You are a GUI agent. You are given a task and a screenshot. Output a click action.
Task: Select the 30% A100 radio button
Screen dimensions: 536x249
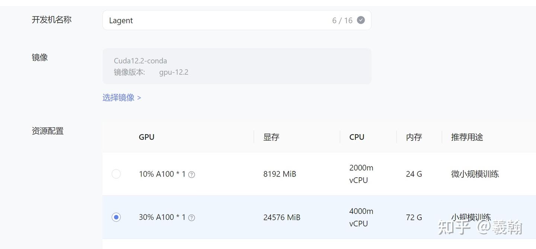116,217
